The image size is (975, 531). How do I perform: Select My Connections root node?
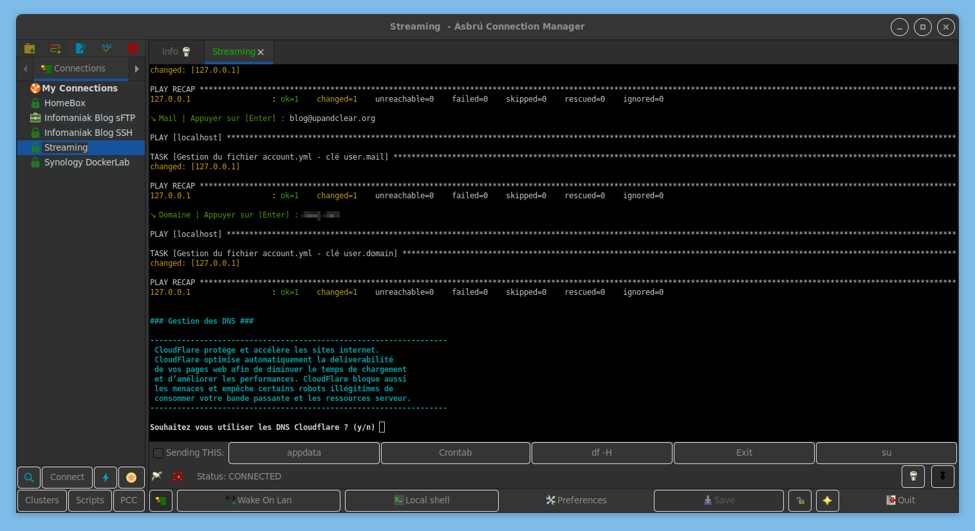point(80,88)
